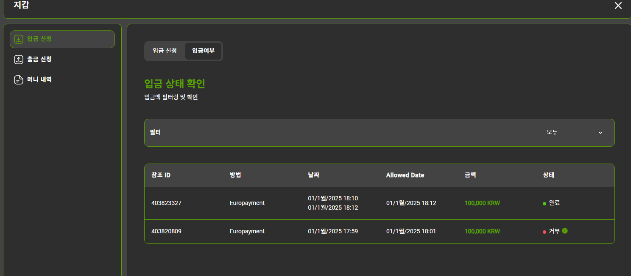Click the 필터 filter bar

[380, 133]
